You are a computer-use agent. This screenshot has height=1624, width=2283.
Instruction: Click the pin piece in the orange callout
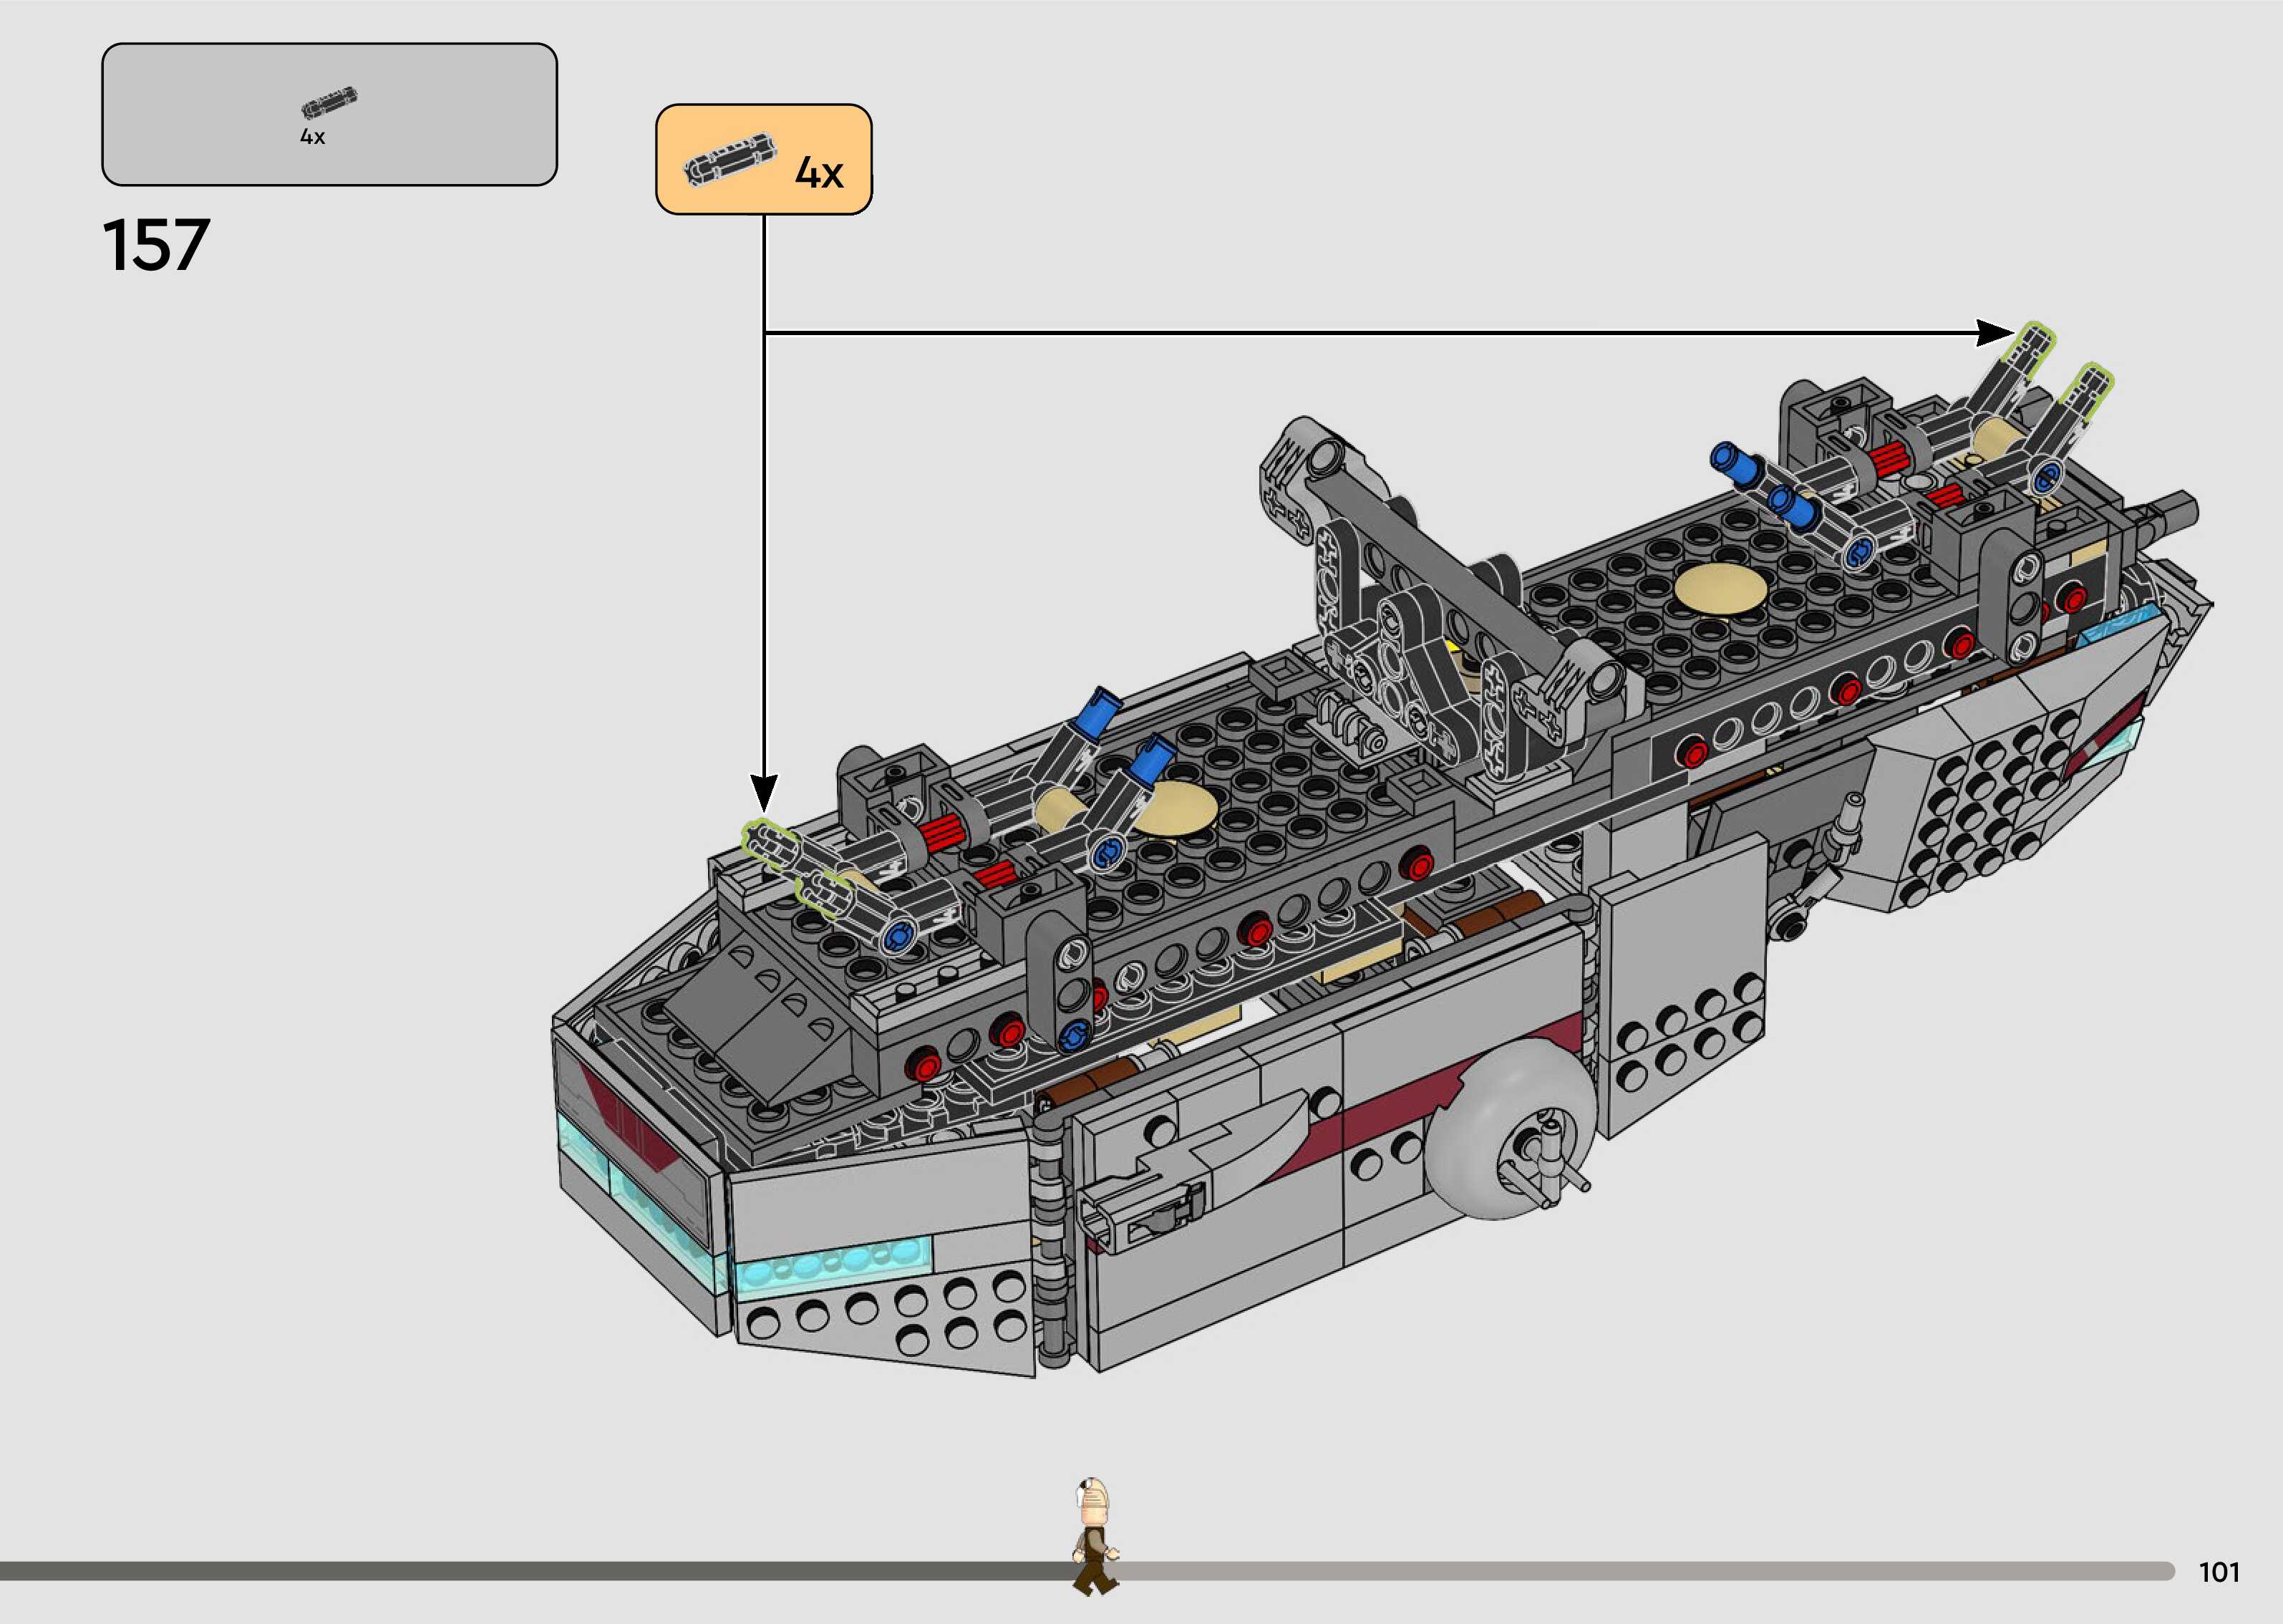point(731,159)
